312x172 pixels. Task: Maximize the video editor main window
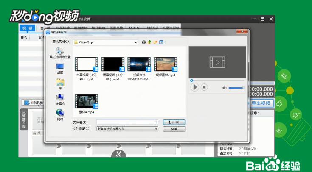[x=262, y=19]
